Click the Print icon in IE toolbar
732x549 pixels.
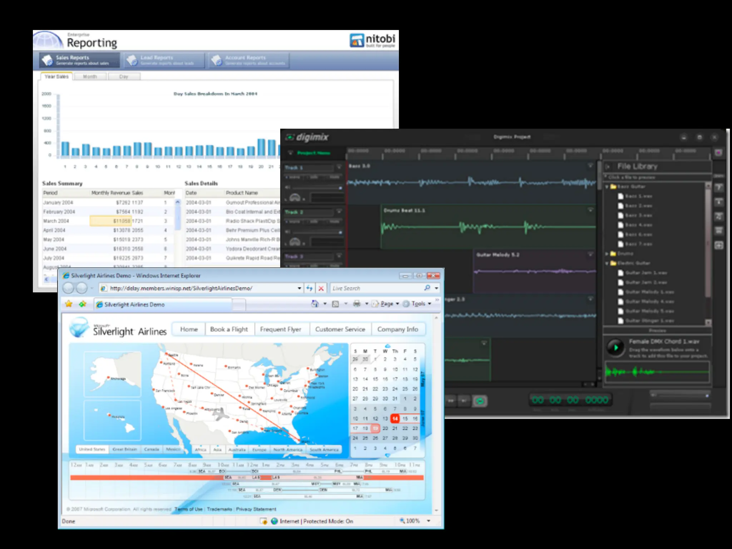point(356,304)
